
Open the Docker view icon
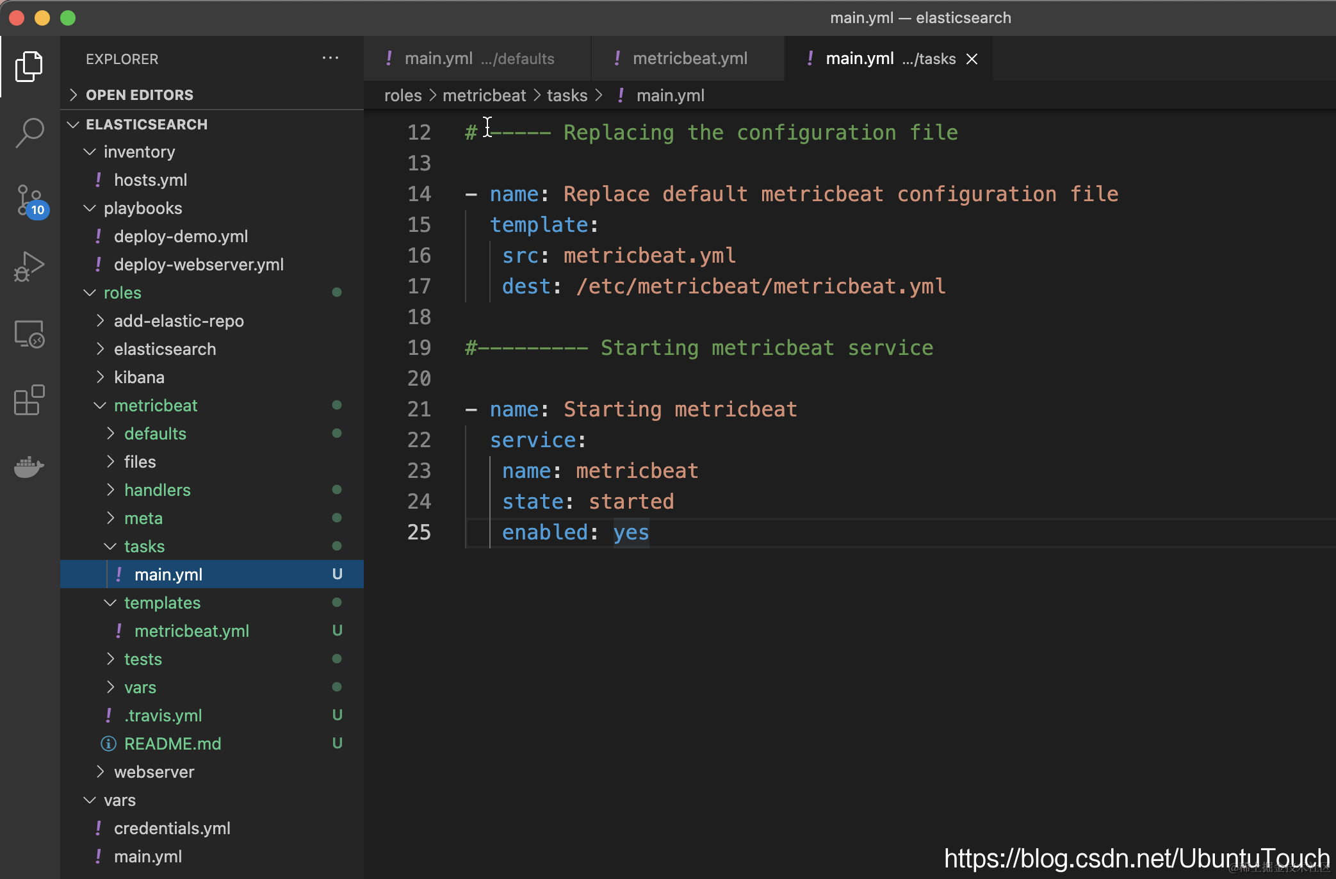pos(29,467)
